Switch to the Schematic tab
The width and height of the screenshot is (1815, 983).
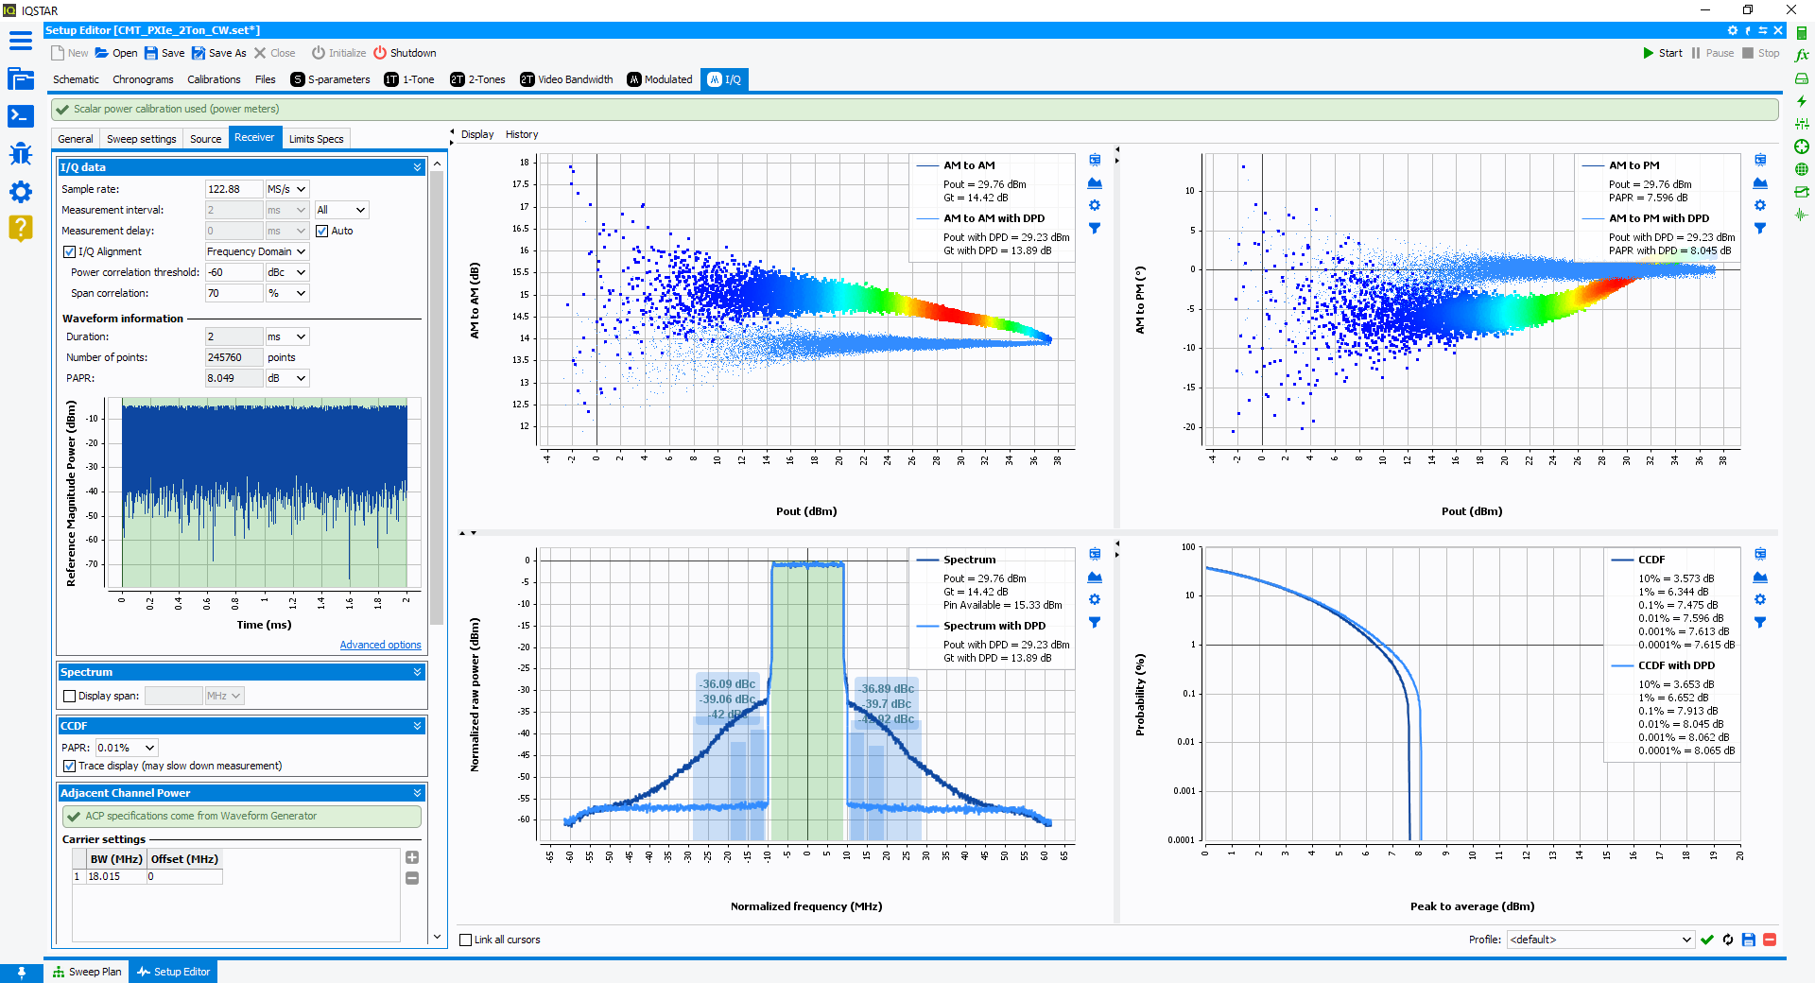(76, 79)
